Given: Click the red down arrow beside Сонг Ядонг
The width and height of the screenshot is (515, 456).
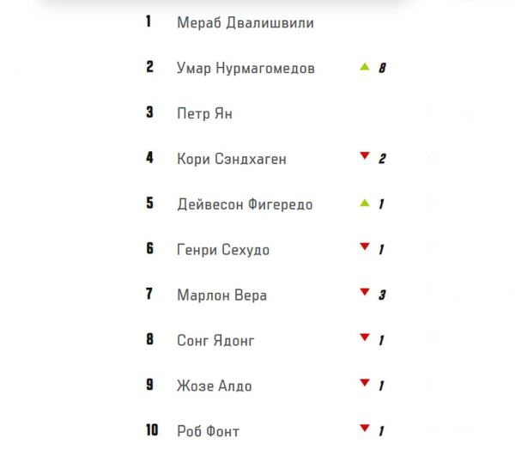Looking at the screenshot, I should 365,337.
